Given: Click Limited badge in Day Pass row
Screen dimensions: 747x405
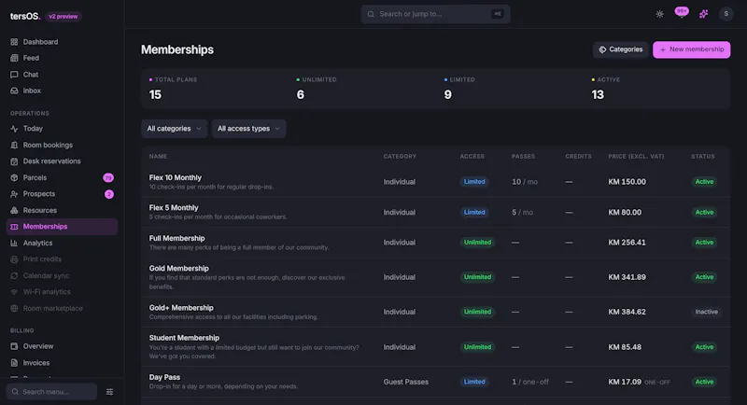Looking at the screenshot, I should (x=474, y=382).
